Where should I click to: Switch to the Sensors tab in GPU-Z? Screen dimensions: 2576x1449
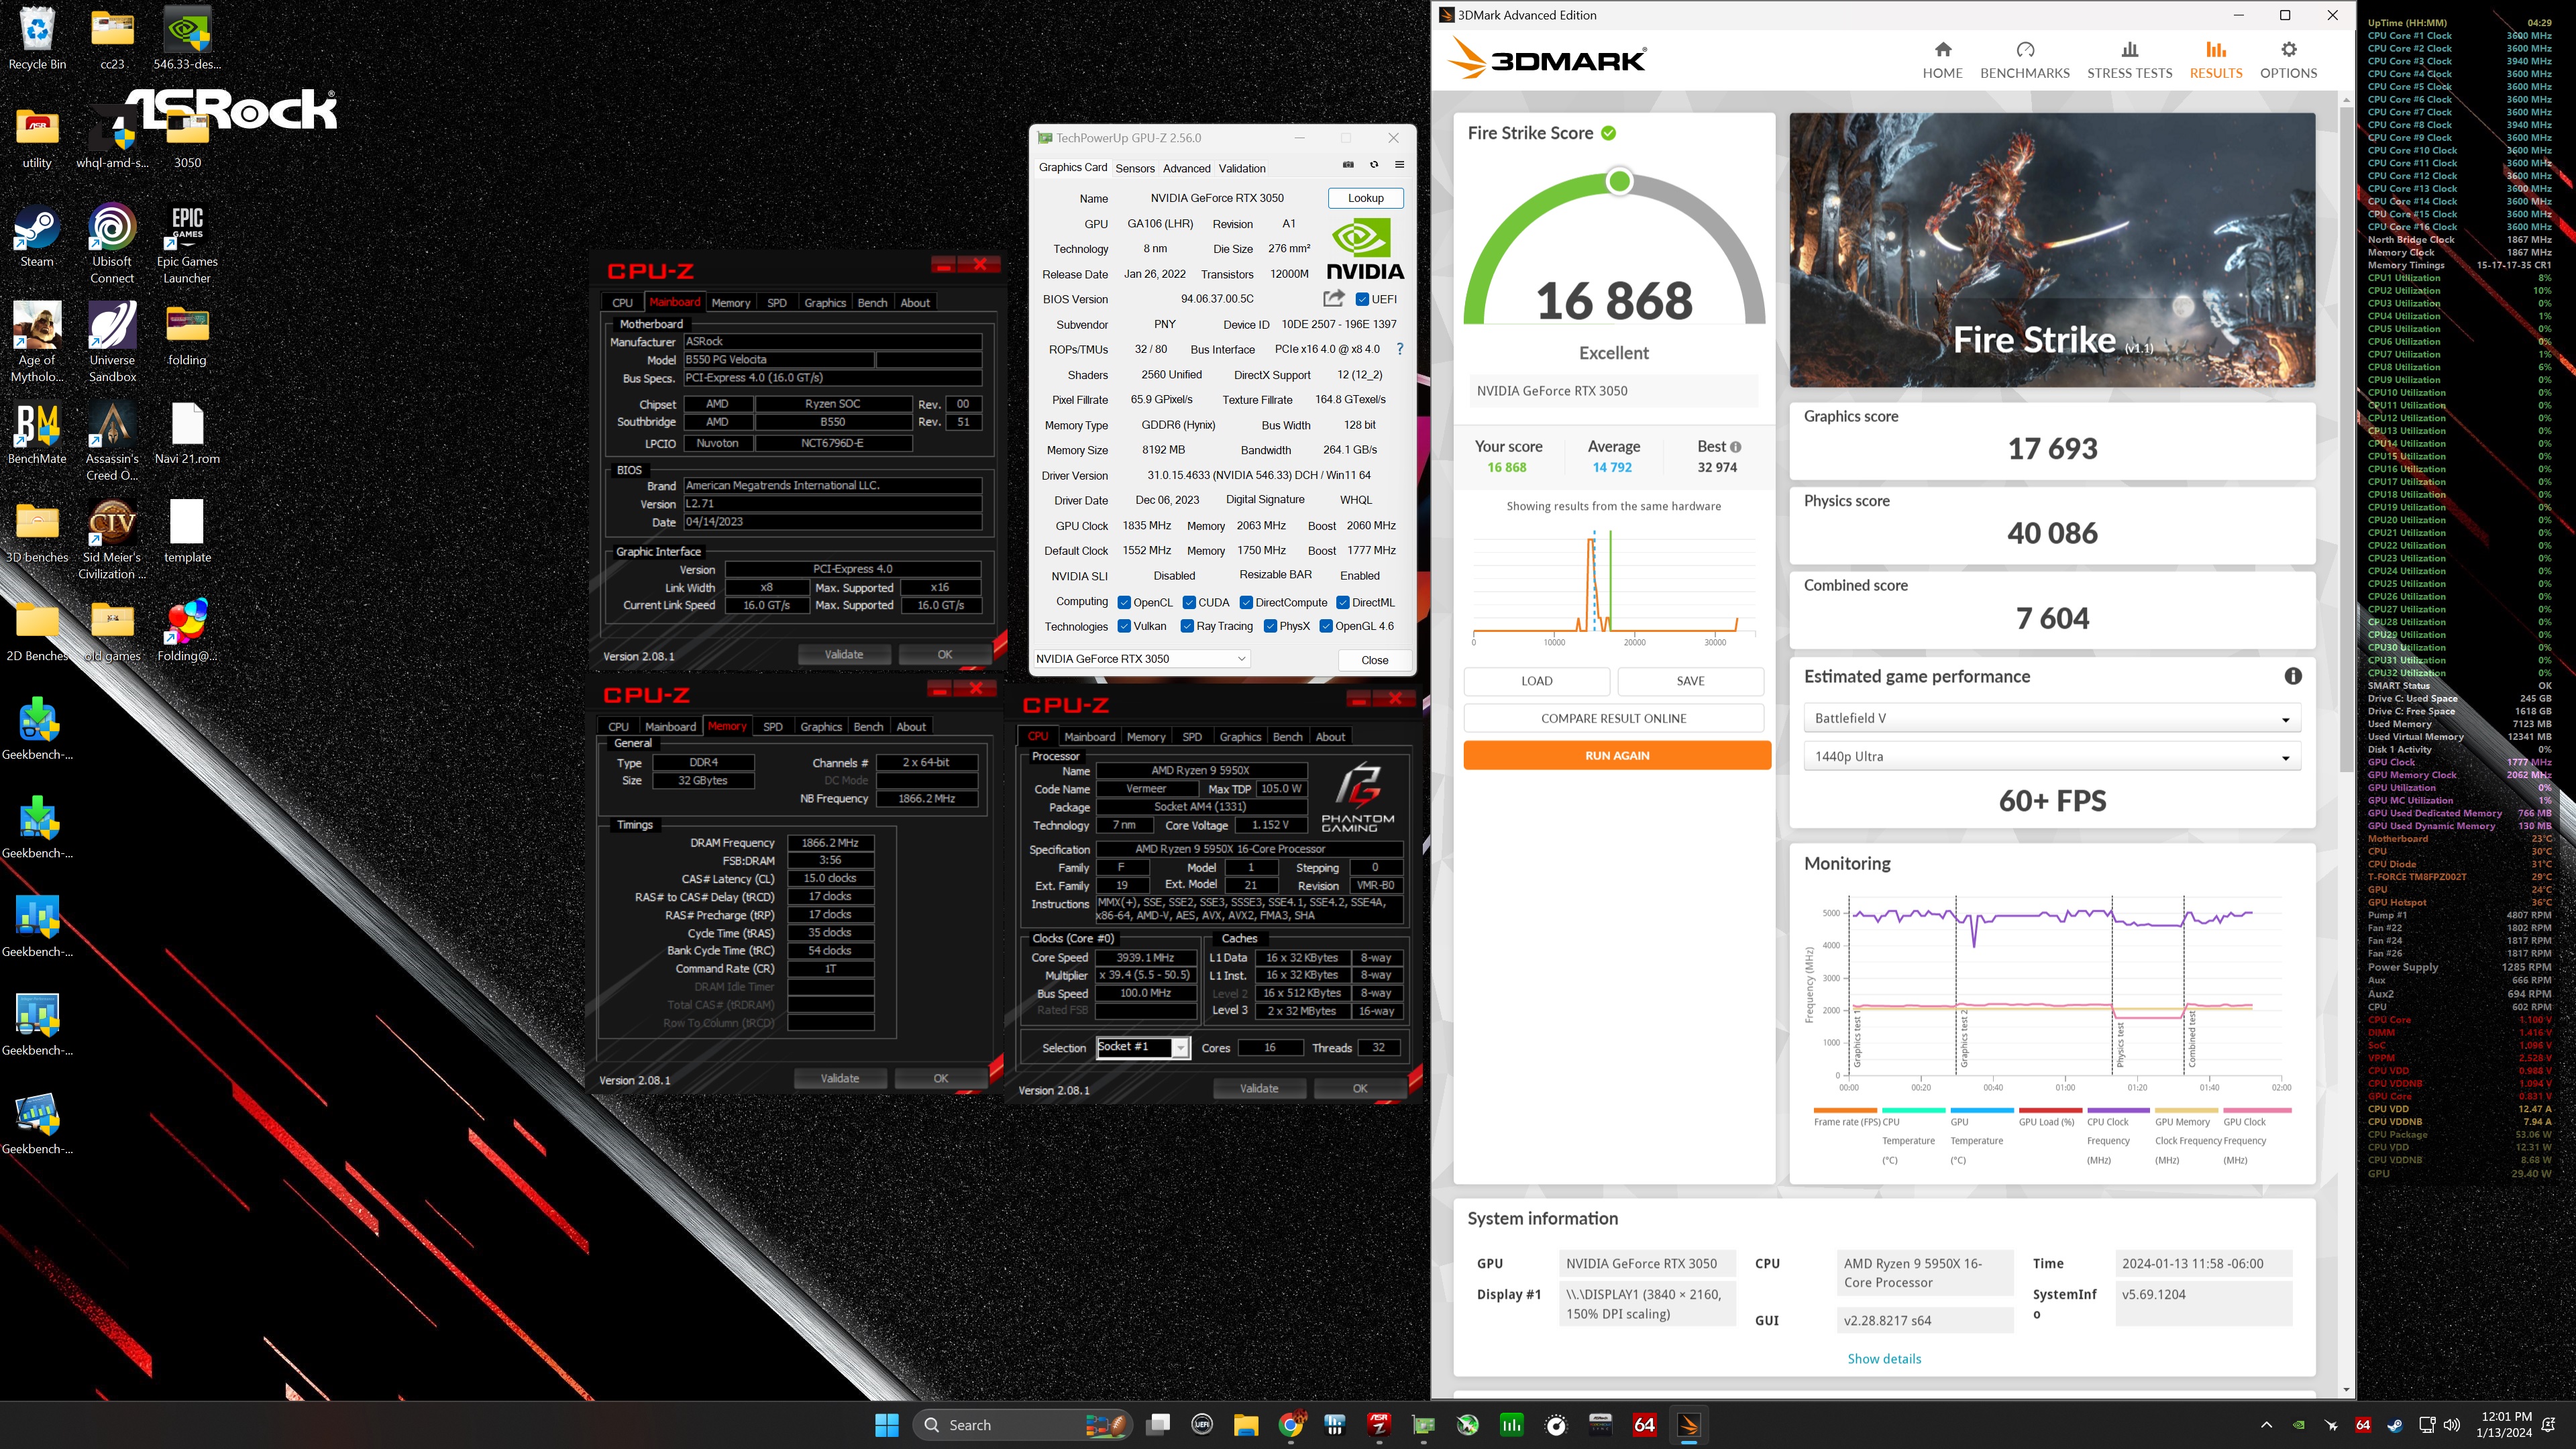1135,168
